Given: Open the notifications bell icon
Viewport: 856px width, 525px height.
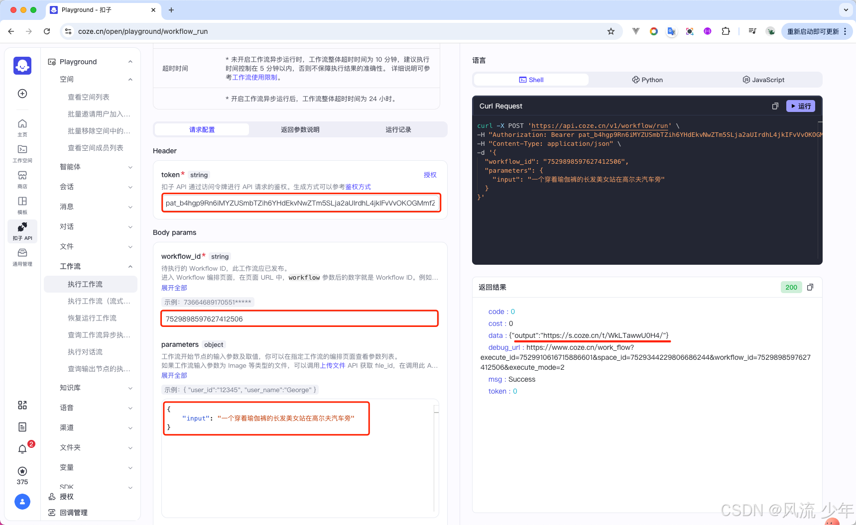Looking at the screenshot, I should (22, 449).
